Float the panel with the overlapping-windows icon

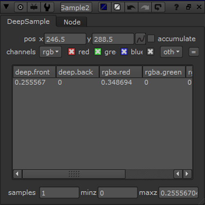[x=189, y=7]
